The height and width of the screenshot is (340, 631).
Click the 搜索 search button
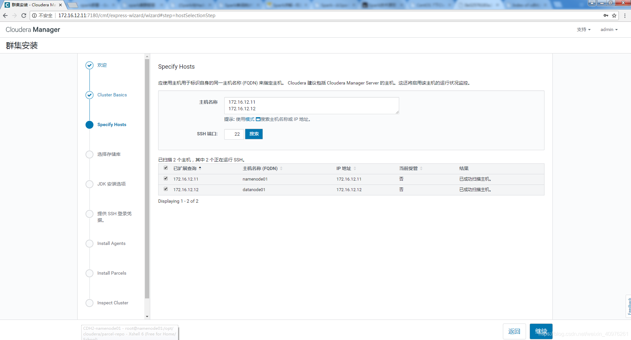pos(254,134)
